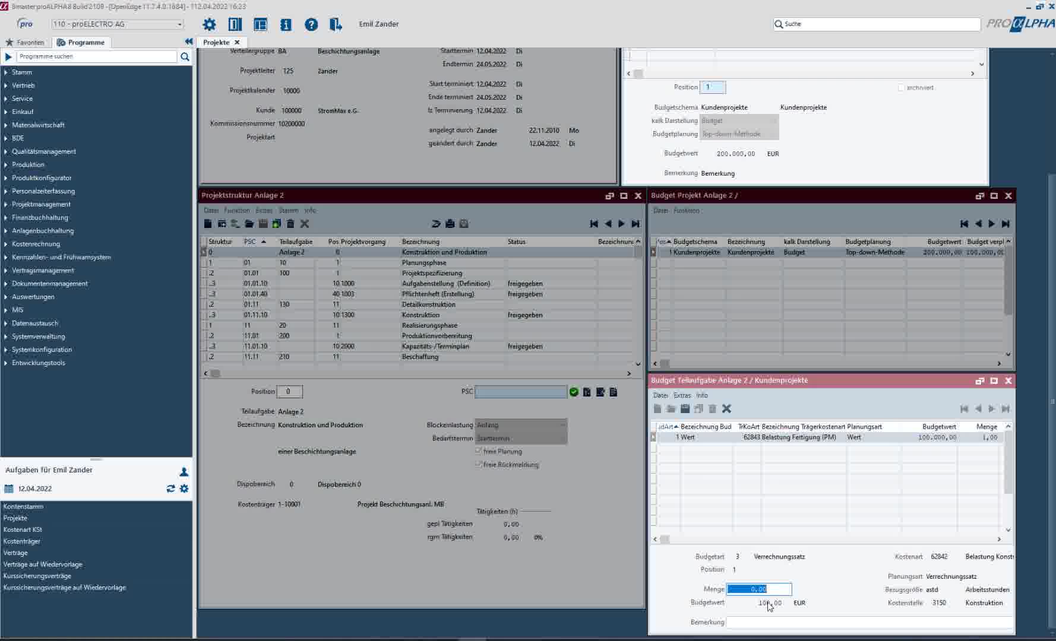
Task: Open settings gear in top toolbar
Action: click(x=209, y=24)
